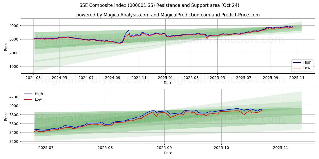The image size is (319, 159).
Task: Click the red Low line swatch in top chart legend
Action: 297,68
